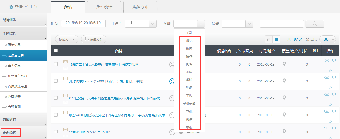Tick the checkbox for the 韶关二手名贵木器转让 row
The width and height of the screenshot is (340, 139).
pyautogui.click(x=56, y=64)
